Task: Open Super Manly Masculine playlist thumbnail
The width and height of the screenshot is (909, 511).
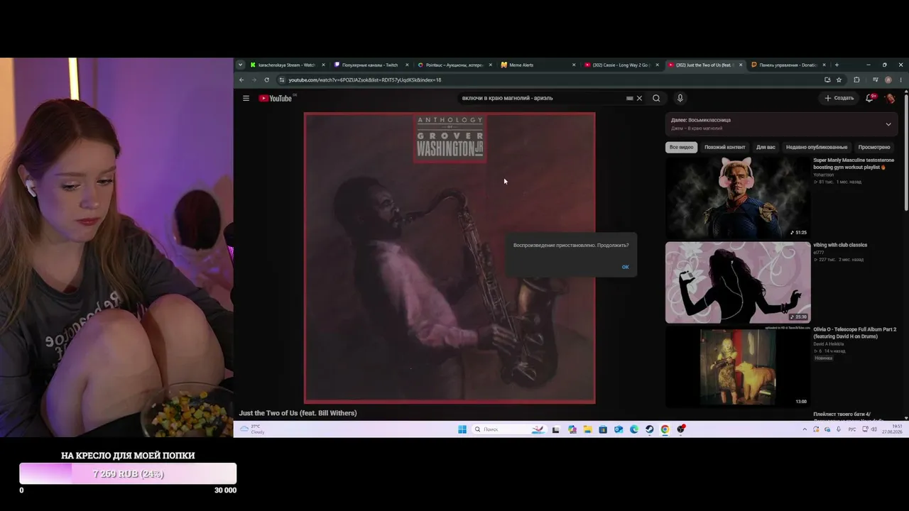Action: (738, 197)
